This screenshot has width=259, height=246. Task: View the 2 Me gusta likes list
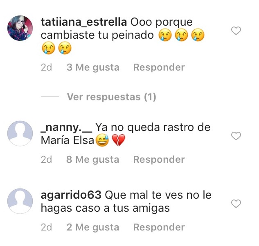tap(93, 228)
